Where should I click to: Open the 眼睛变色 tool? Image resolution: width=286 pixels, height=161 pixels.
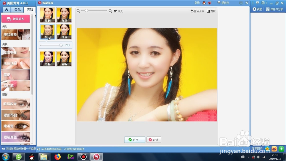click(16, 137)
